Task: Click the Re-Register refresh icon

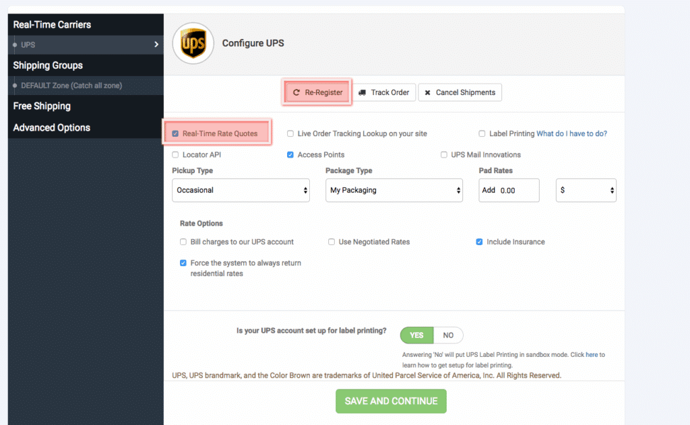Action: pyautogui.click(x=296, y=92)
